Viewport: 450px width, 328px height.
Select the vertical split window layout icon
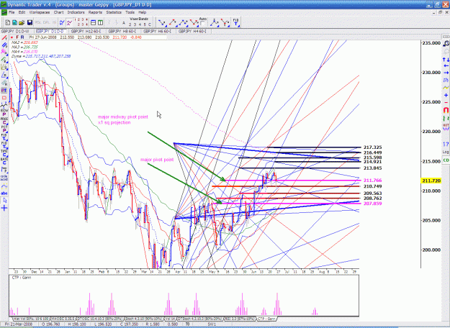coord(100,22)
